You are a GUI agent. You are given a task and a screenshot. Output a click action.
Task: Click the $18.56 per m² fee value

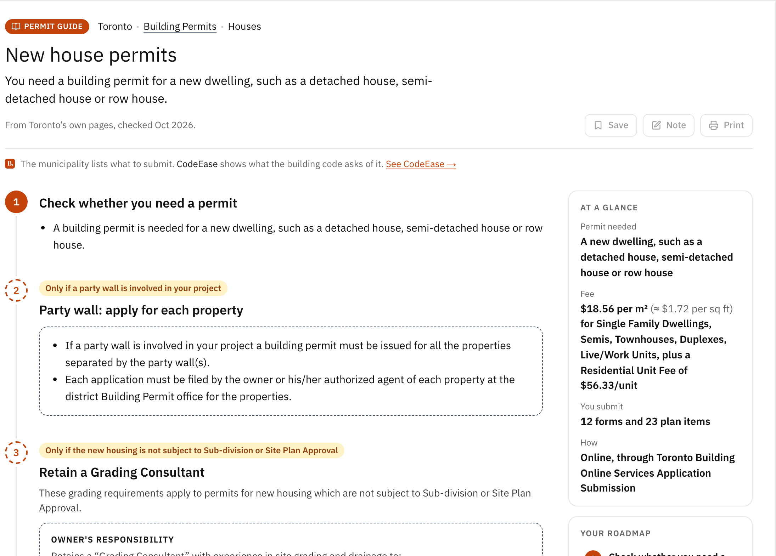(x=614, y=309)
